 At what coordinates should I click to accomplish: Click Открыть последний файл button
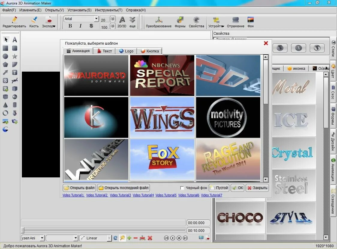point(124,188)
